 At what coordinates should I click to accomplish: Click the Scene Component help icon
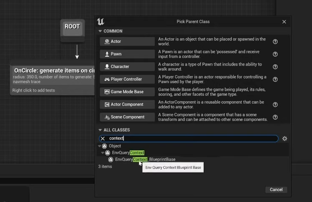tap(275, 117)
